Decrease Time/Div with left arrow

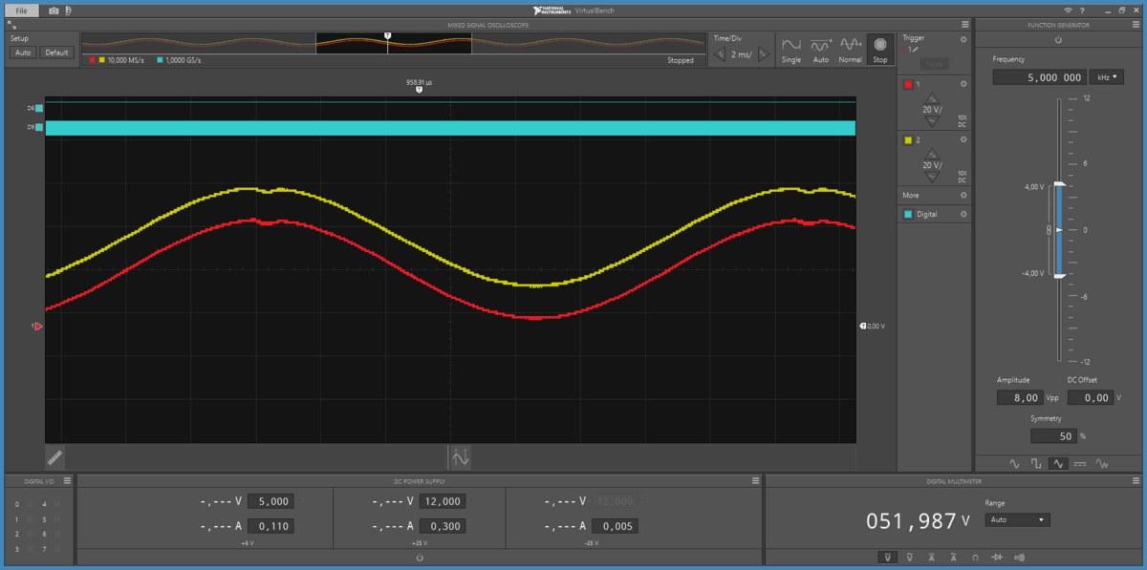(720, 54)
